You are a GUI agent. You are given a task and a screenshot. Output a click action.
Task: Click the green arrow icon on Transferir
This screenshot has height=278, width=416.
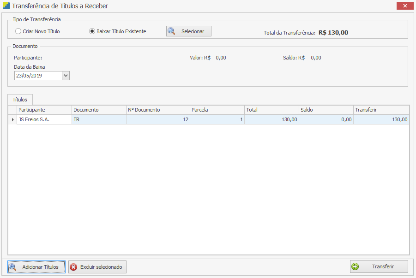(x=355, y=266)
